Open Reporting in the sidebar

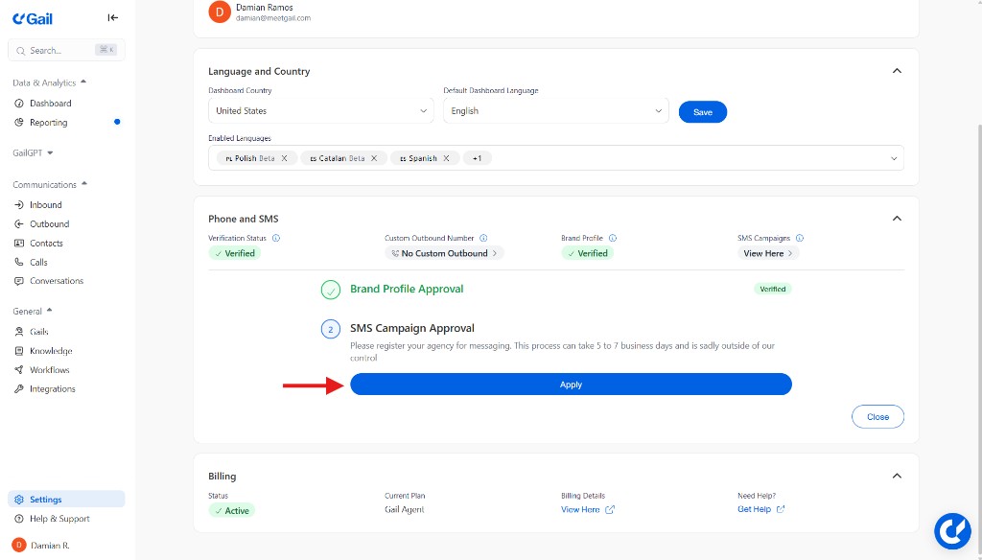click(48, 123)
